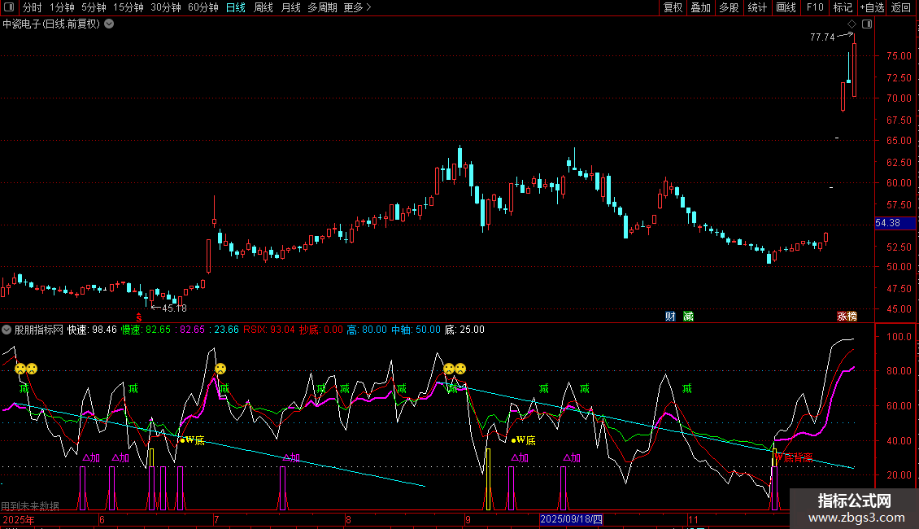Click the 2025/09/18 date marker on timeline
This screenshot has width=919, height=529.
click(572, 518)
